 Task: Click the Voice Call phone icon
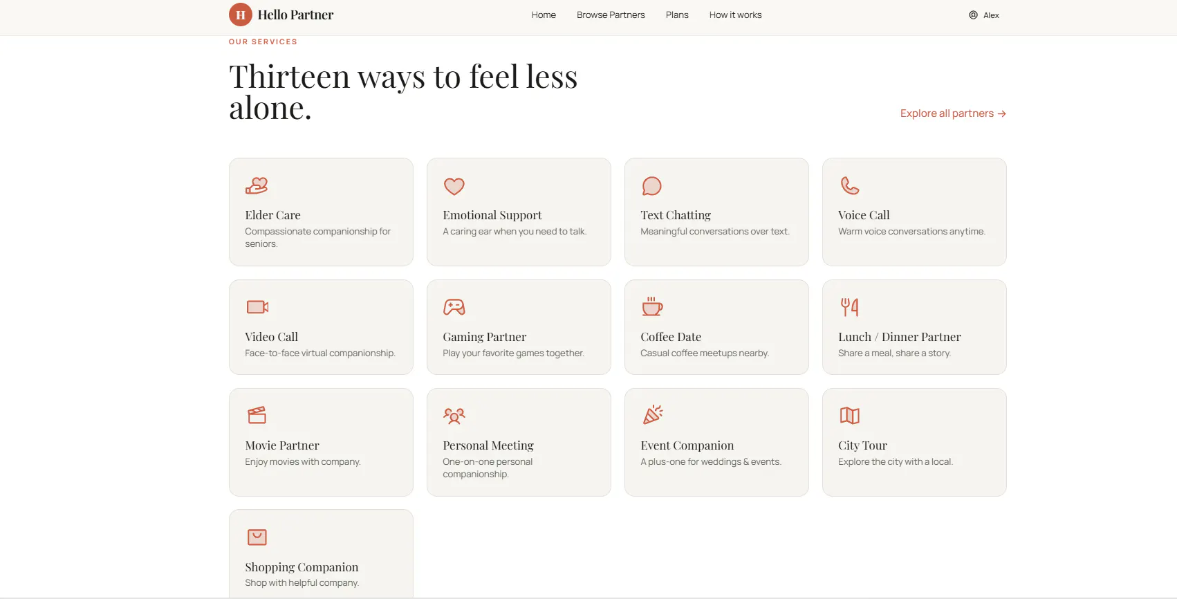click(850, 185)
